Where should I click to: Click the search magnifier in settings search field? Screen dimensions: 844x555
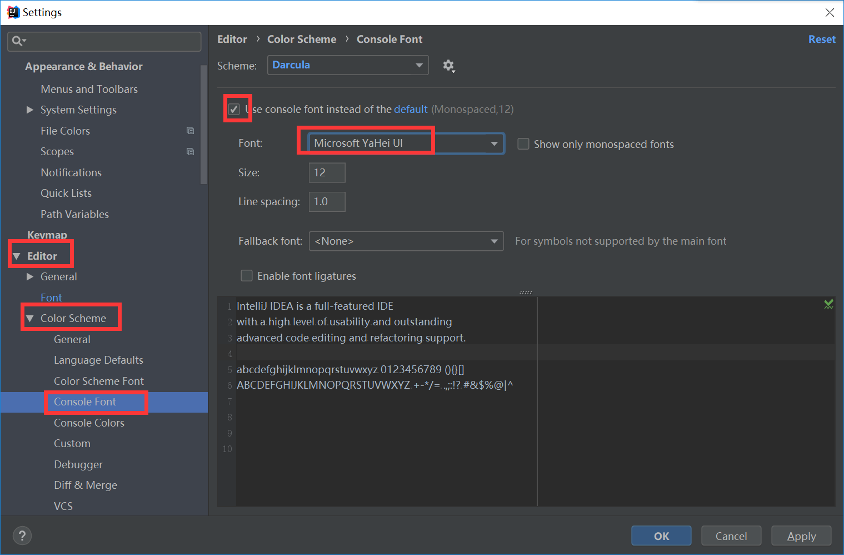17,40
